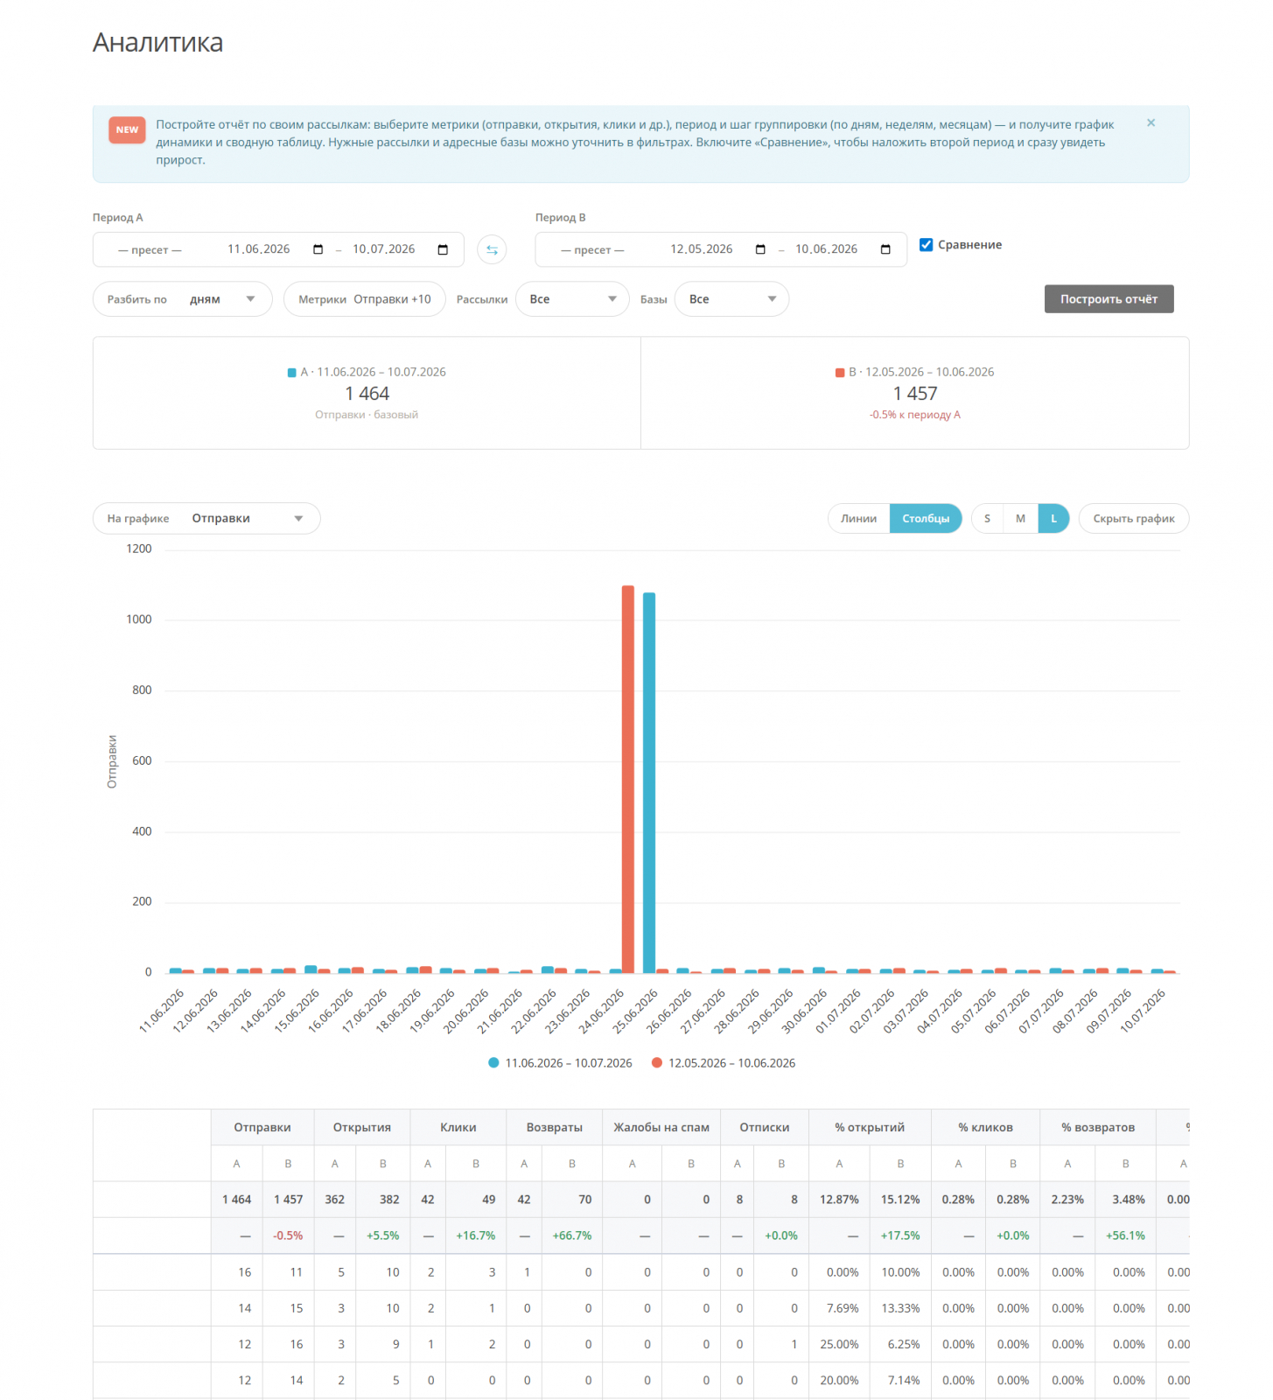Click the orange NEW badge

coord(127,129)
